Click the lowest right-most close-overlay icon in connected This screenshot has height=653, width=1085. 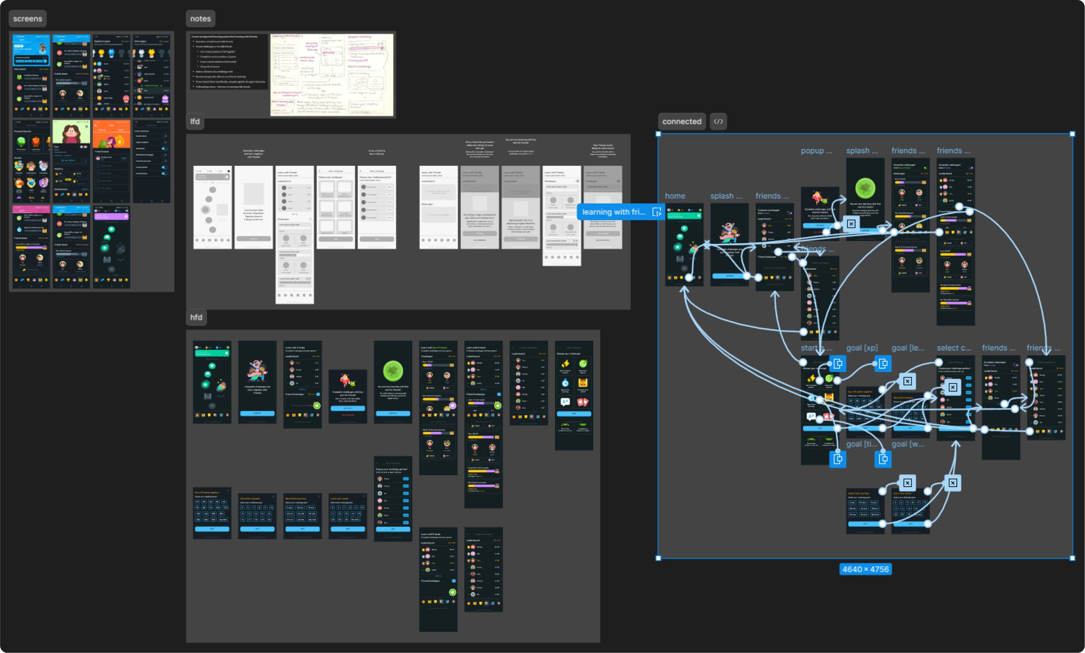[953, 483]
